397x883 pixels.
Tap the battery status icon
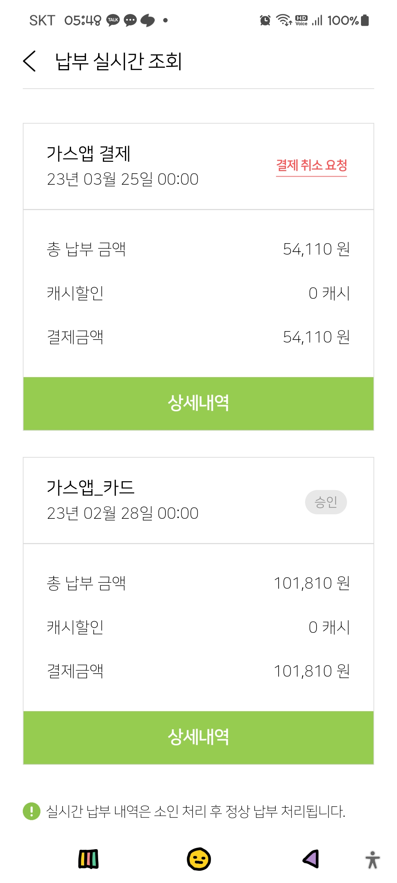(x=365, y=20)
